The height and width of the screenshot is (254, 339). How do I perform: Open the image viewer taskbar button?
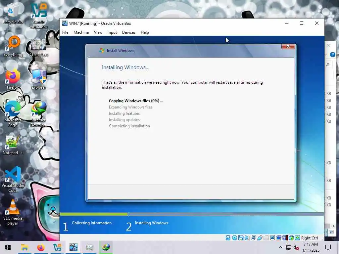[x=89, y=247]
